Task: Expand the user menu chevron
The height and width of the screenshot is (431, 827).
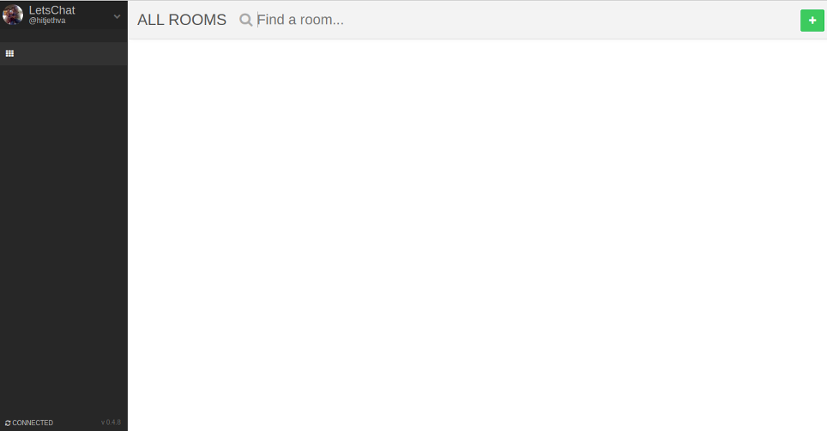Action: click(117, 16)
